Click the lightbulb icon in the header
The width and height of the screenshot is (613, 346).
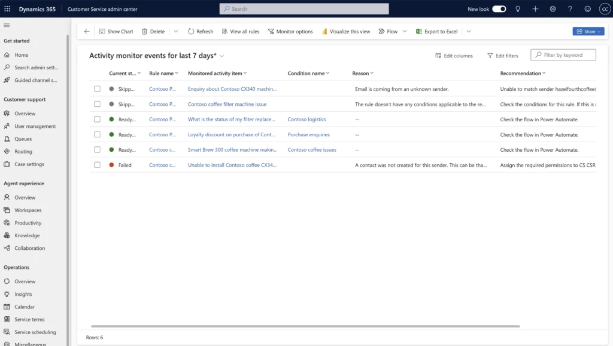point(517,9)
